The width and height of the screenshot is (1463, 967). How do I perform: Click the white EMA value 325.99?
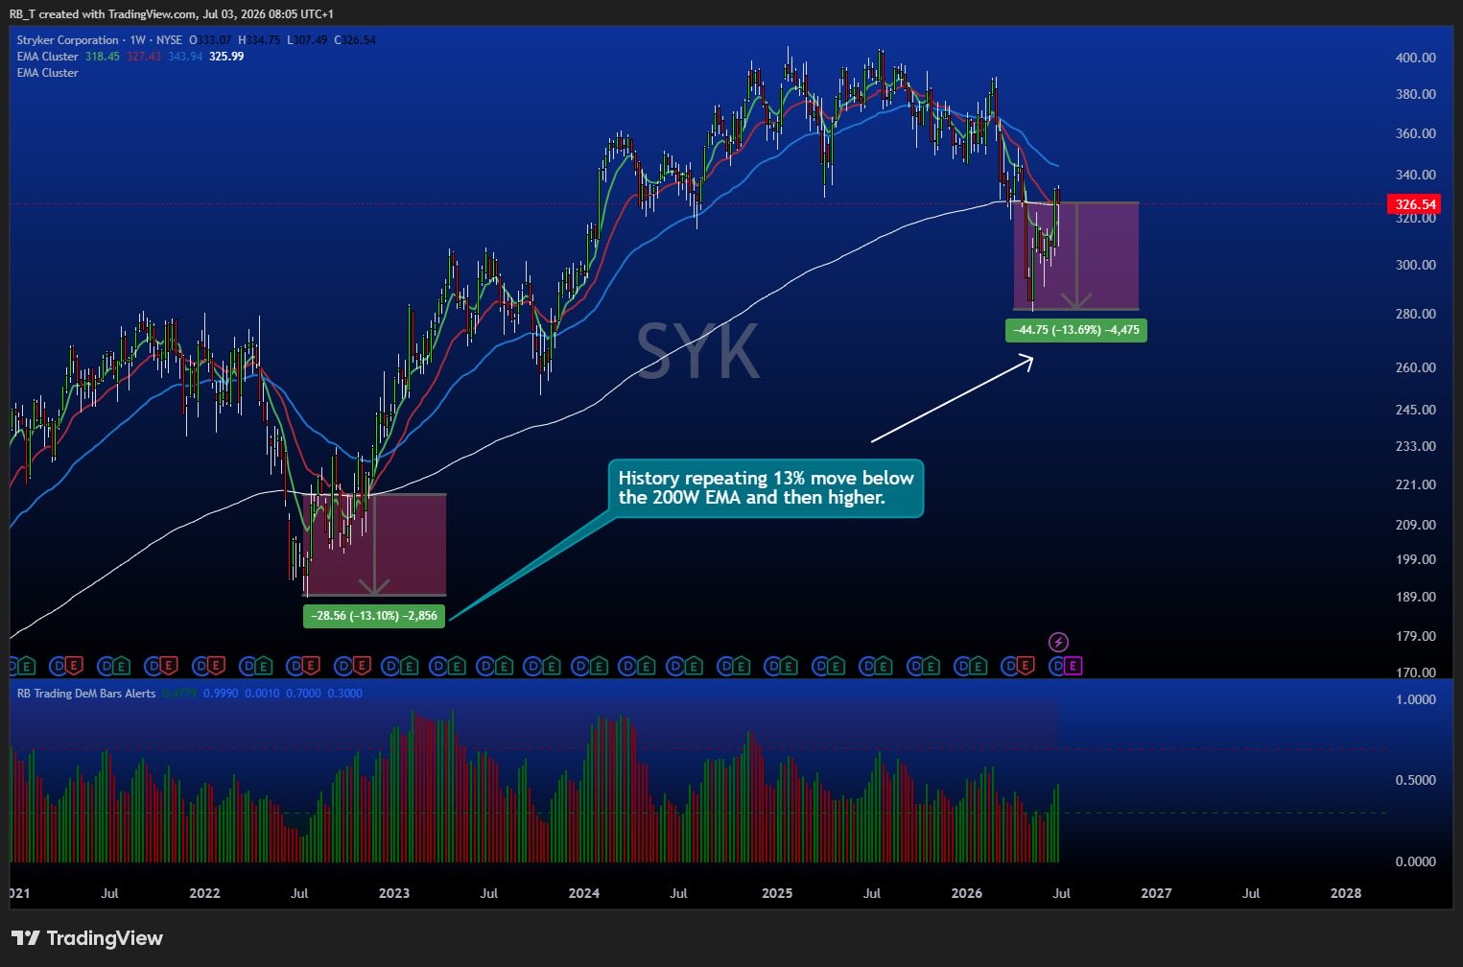point(226,57)
